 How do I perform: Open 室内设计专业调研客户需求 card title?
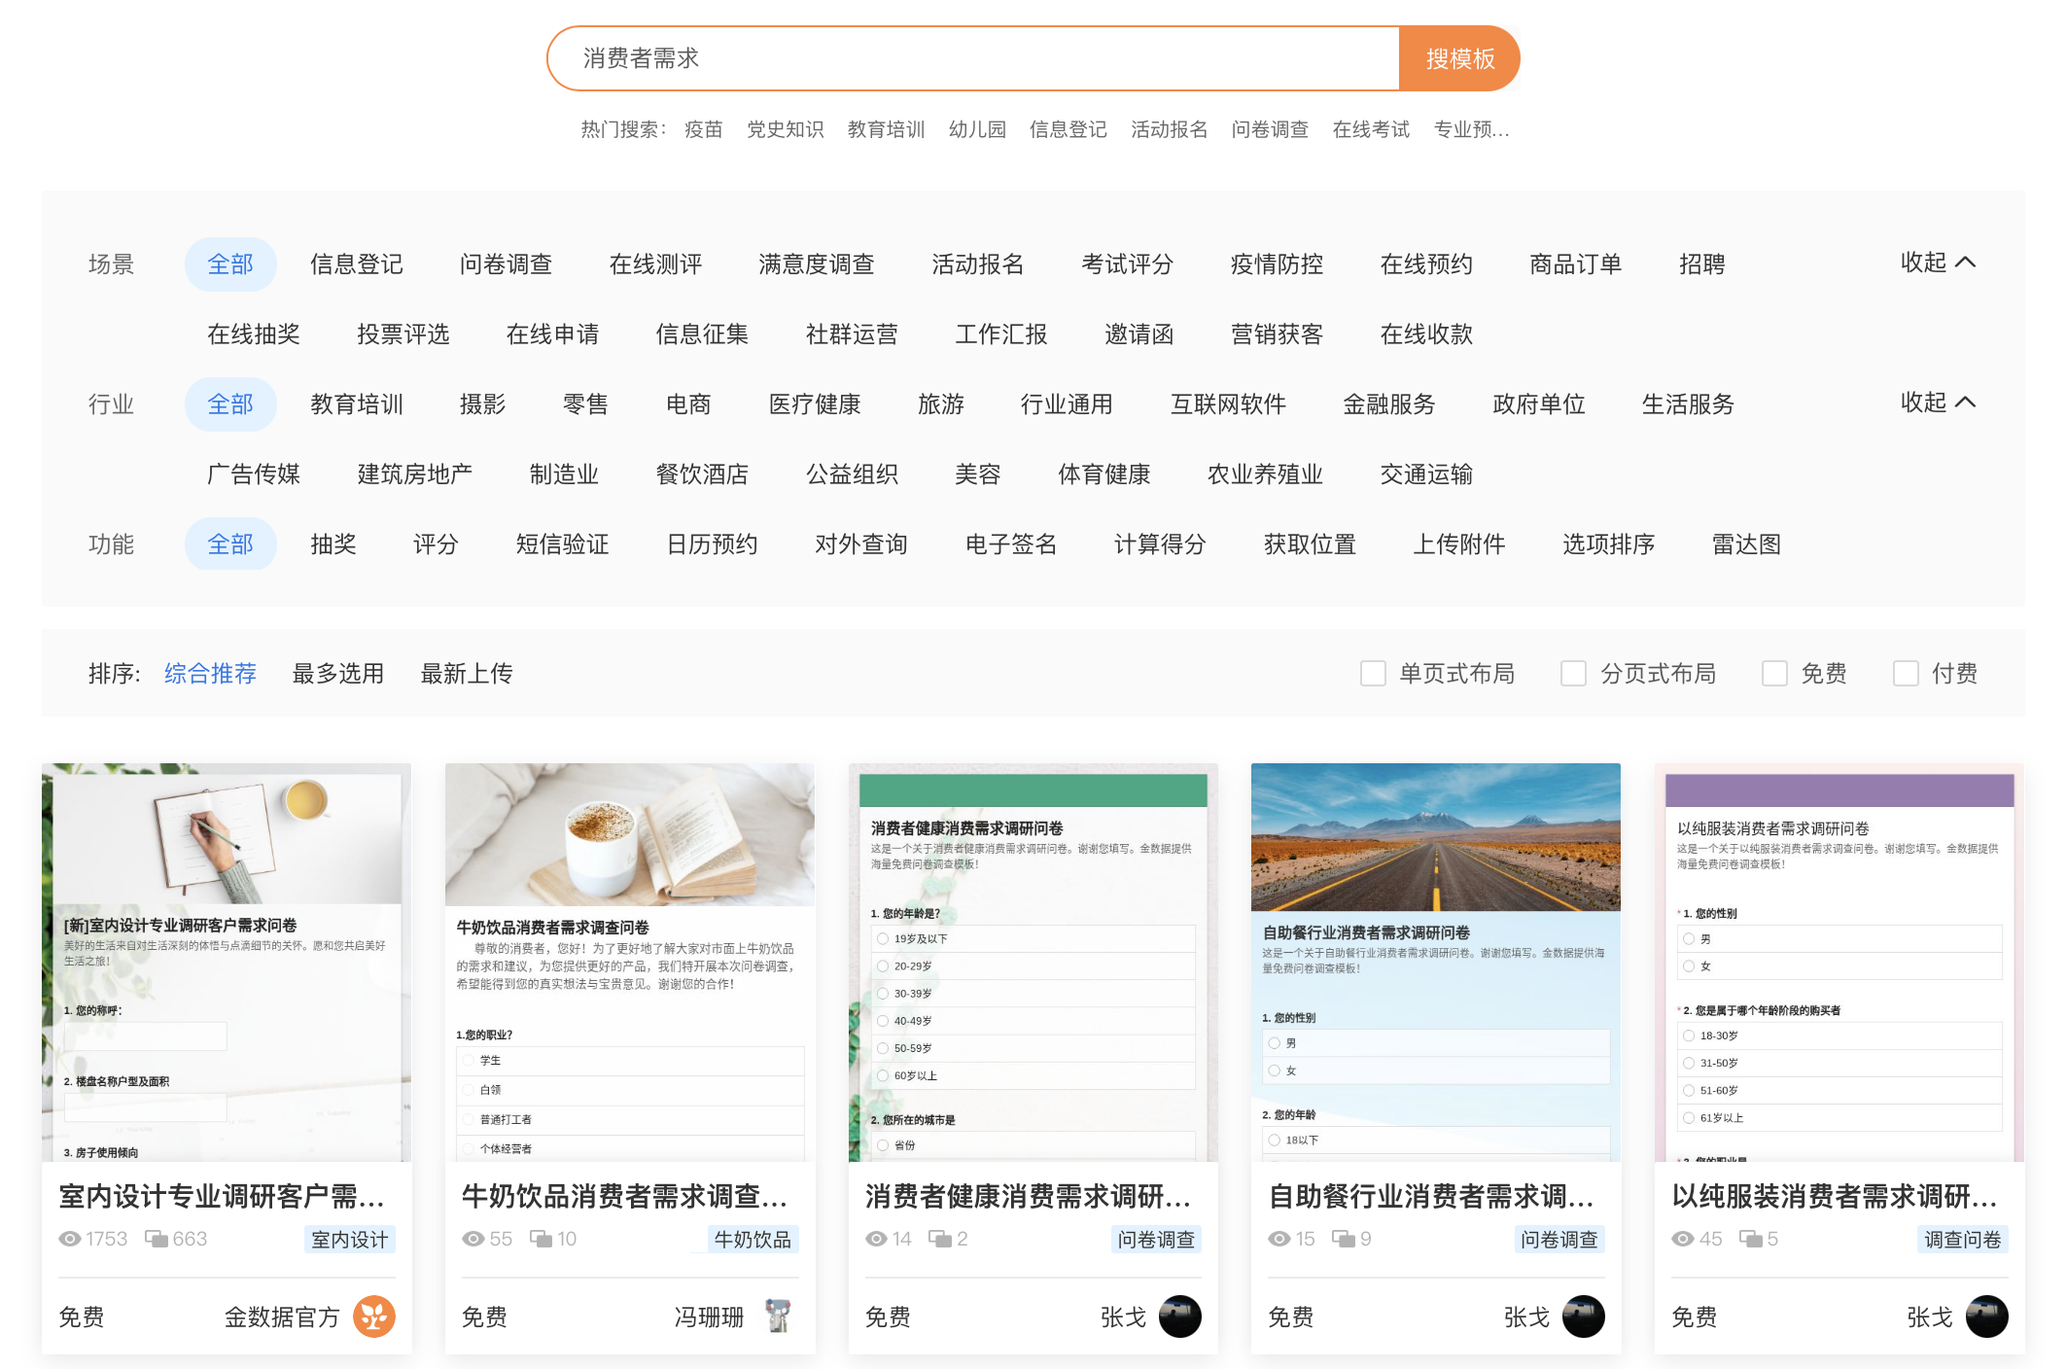(x=223, y=1196)
